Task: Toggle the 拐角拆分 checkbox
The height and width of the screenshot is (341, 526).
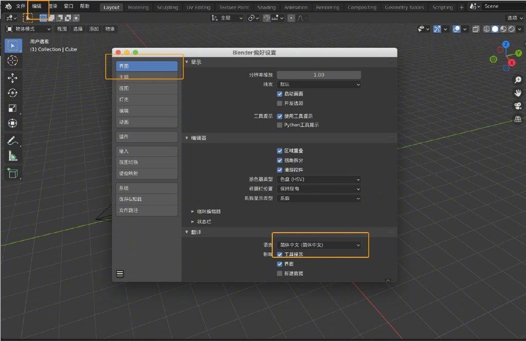Action: coord(279,160)
